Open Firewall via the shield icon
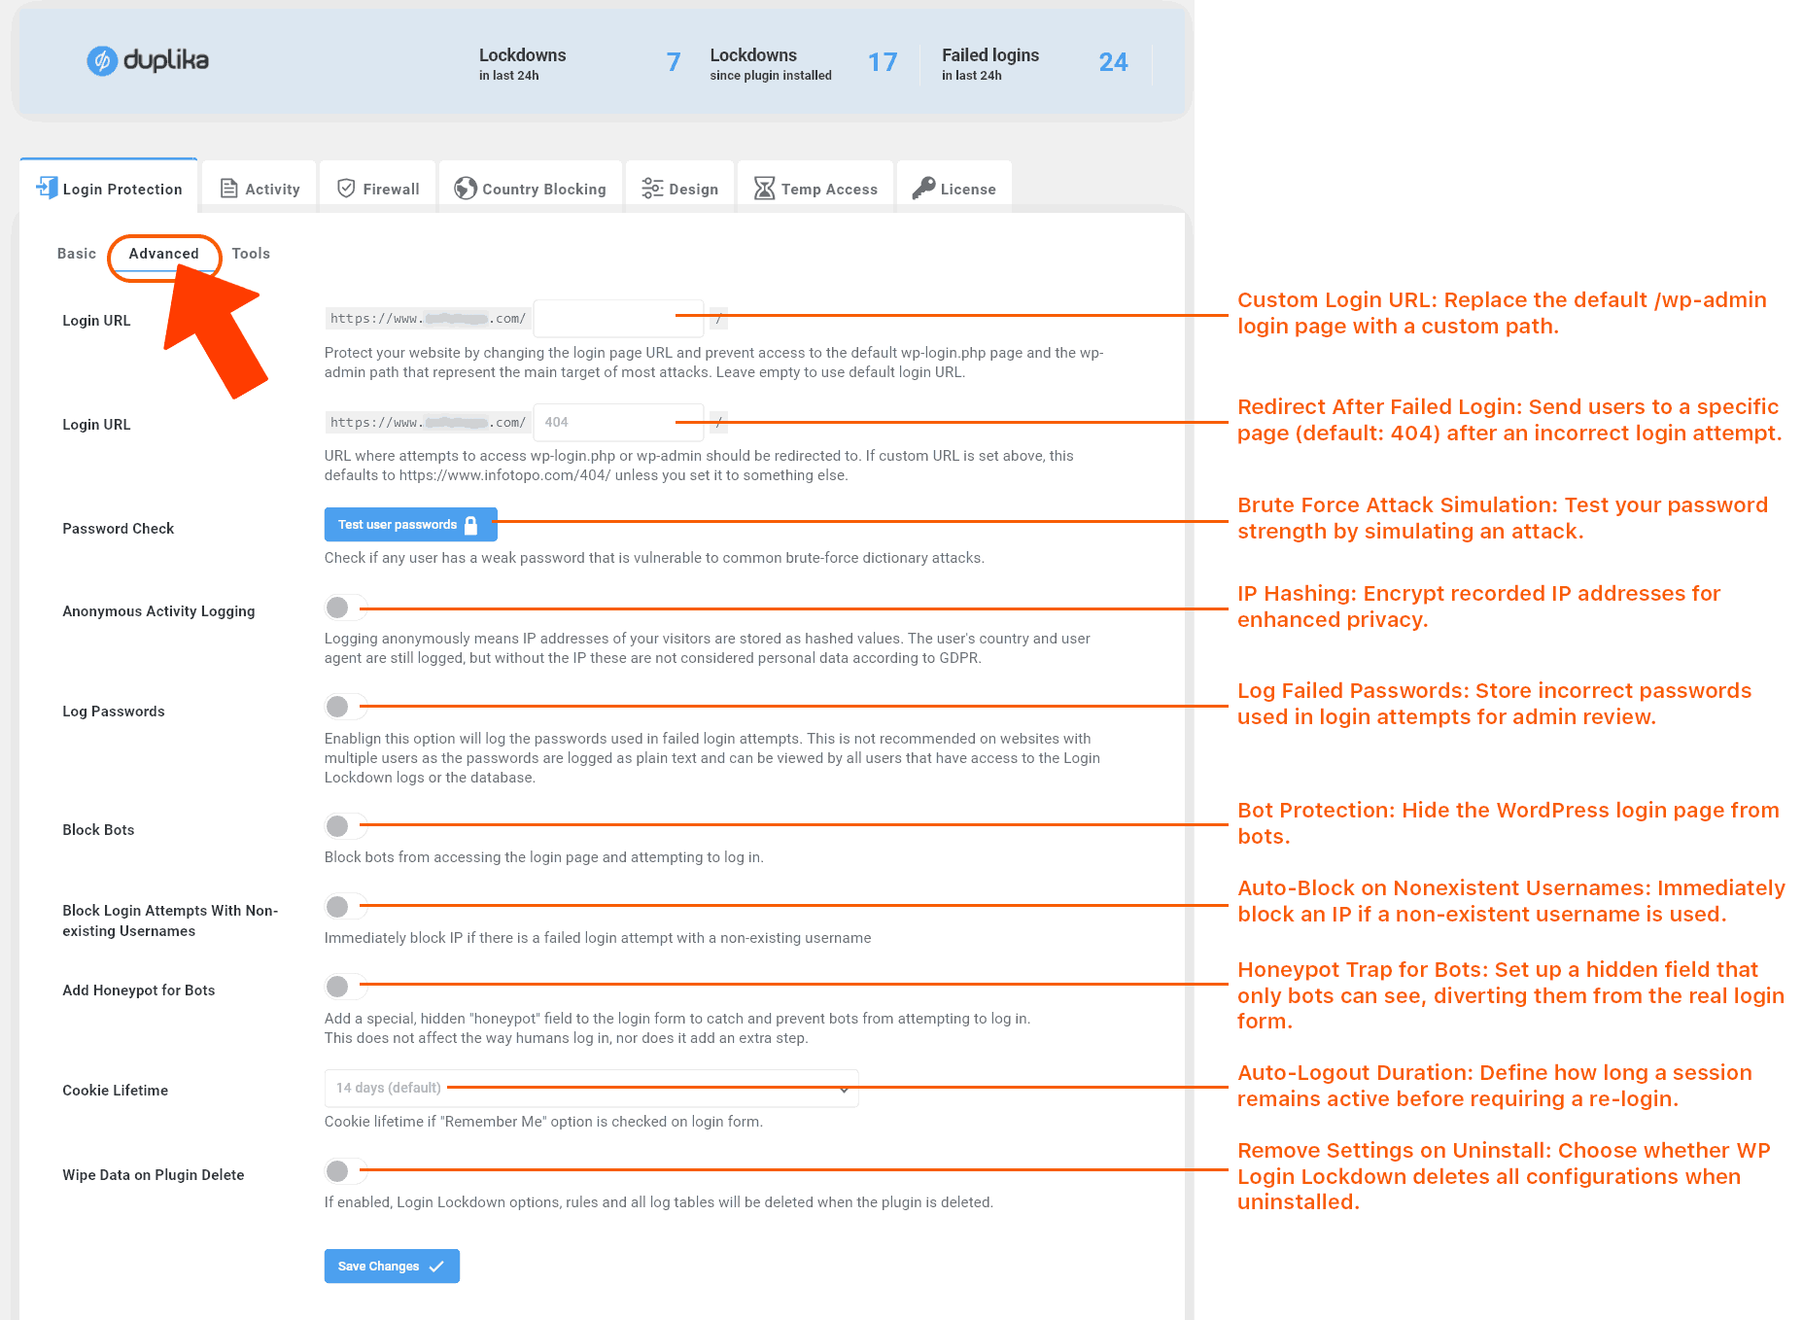 tap(347, 187)
